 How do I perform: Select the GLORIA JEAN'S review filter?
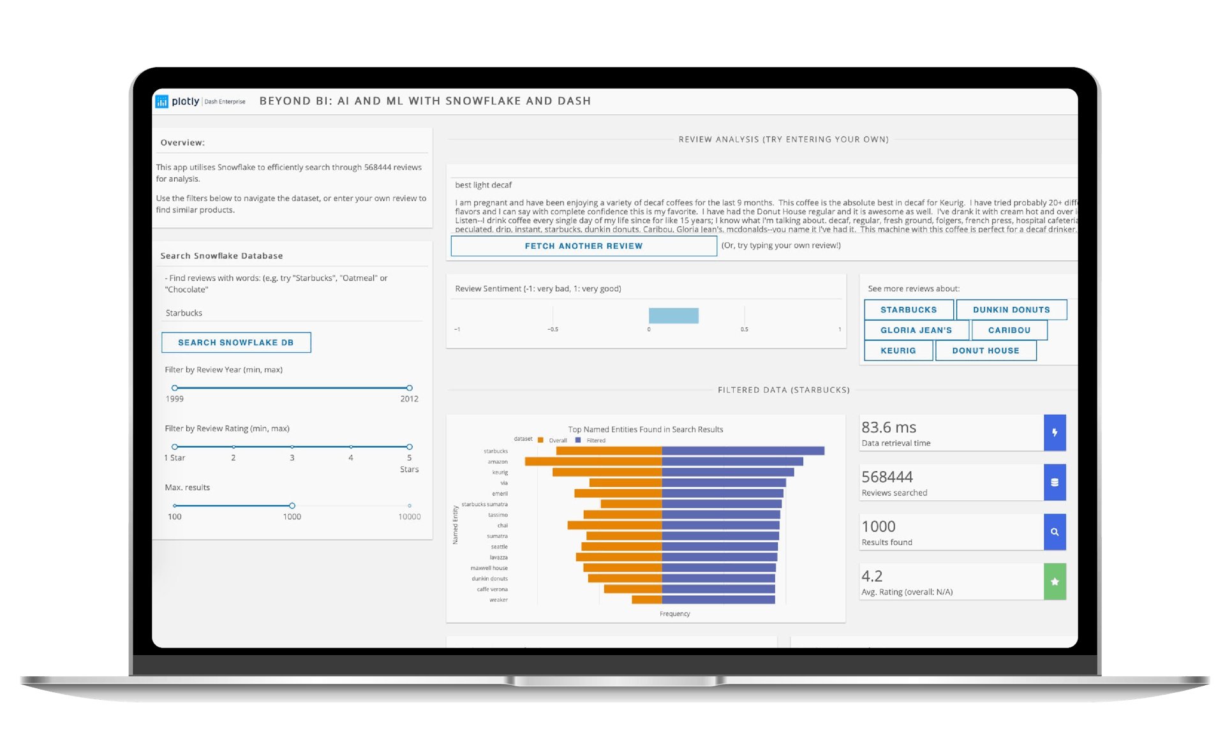click(916, 330)
